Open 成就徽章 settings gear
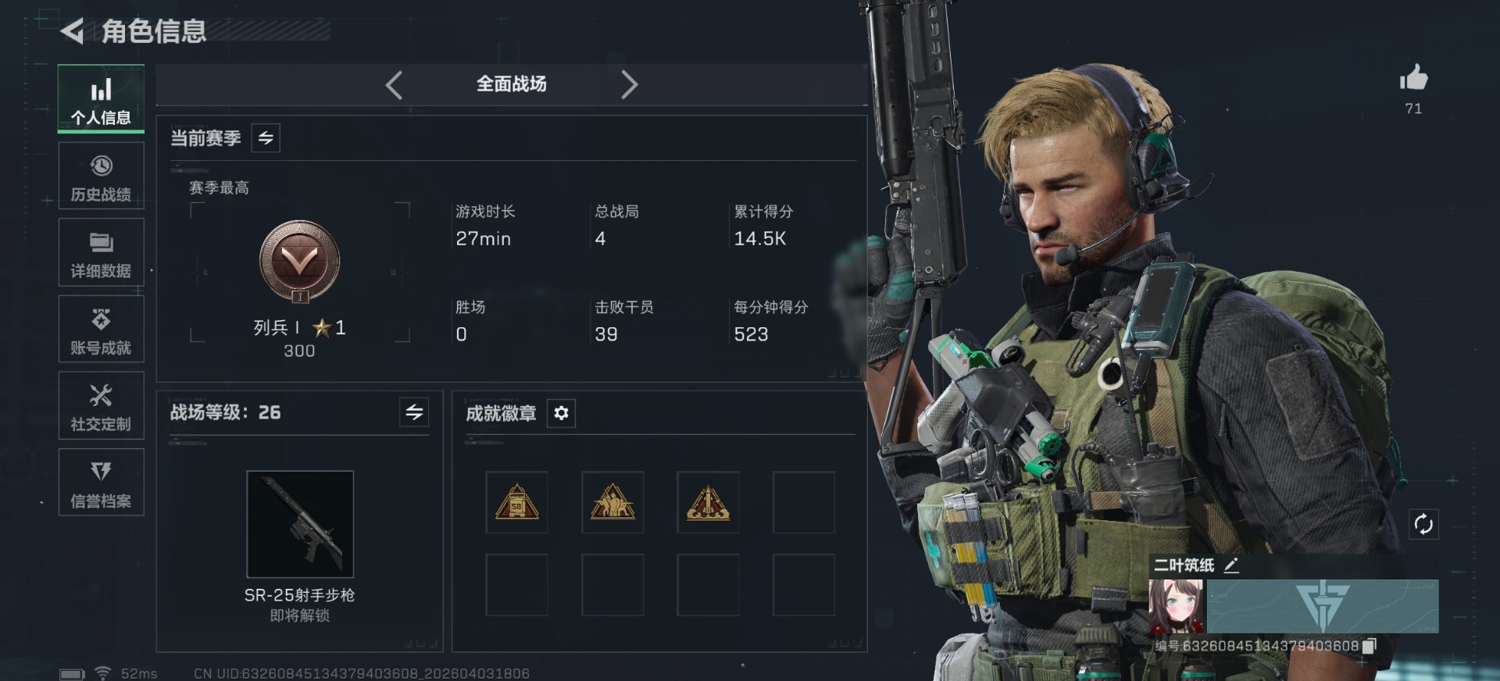Image resolution: width=1500 pixels, height=681 pixels. pos(561,413)
